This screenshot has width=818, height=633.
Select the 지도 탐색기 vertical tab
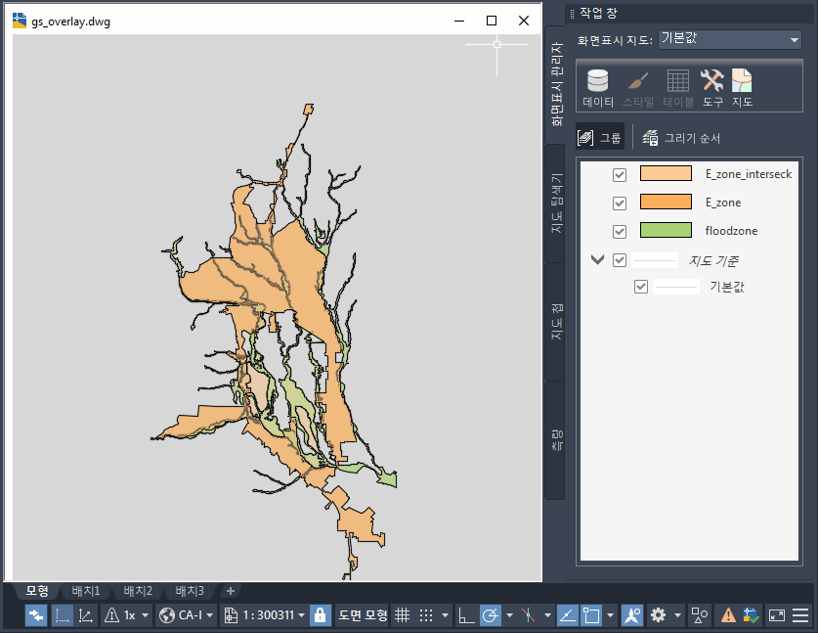(555, 203)
